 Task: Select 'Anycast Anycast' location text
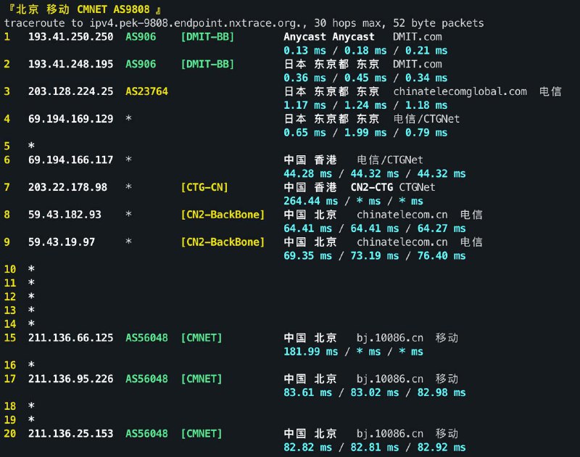(x=329, y=37)
